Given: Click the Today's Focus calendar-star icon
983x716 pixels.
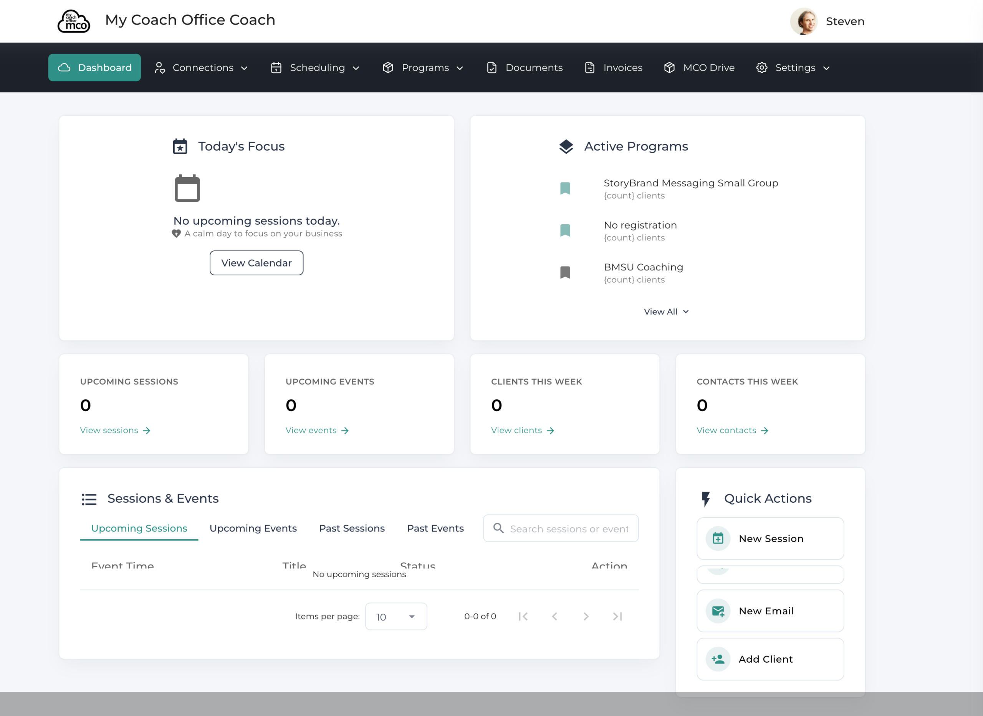Looking at the screenshot, I should (180, 146).
